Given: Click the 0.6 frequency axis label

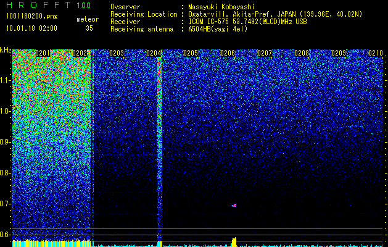Looking at the screenshot, I should (6, 235).
